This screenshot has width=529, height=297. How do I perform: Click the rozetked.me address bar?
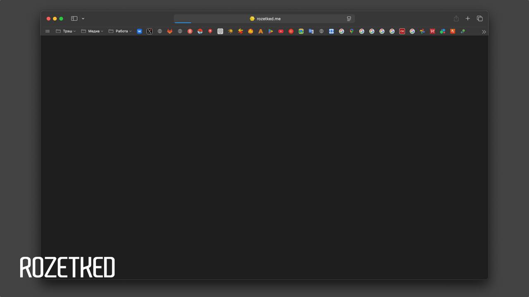click(264, 19)
